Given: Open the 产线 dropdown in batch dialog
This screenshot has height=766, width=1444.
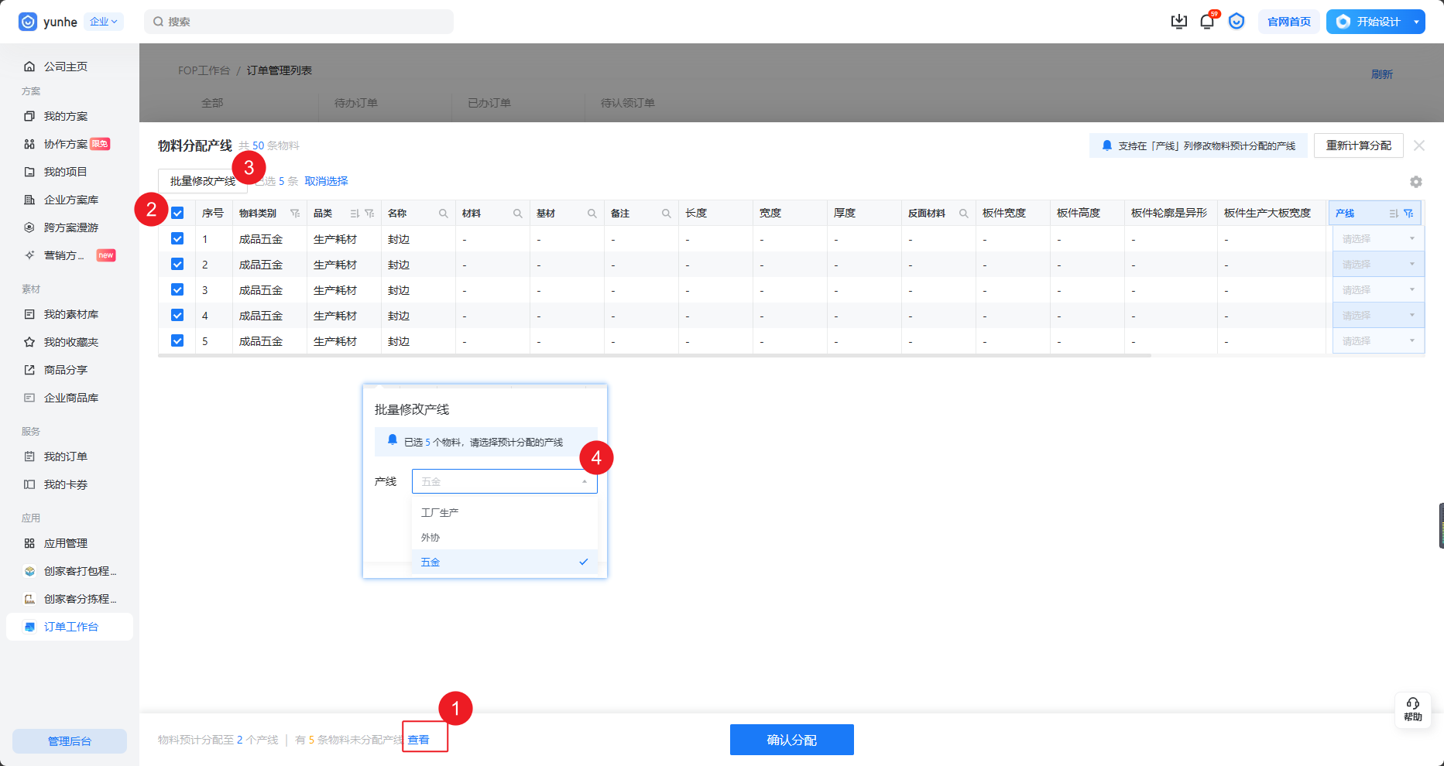Looking at the screenshot, I should tap(504, 481).
